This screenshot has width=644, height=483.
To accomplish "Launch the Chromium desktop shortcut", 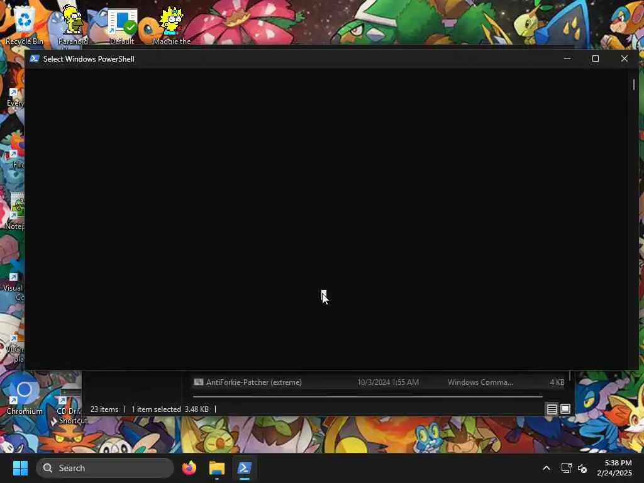I will click(x=25, y=395).
